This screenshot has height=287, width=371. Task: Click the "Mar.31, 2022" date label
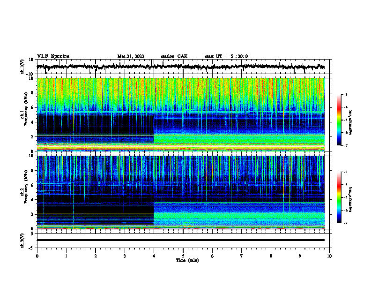click(131, 56)
